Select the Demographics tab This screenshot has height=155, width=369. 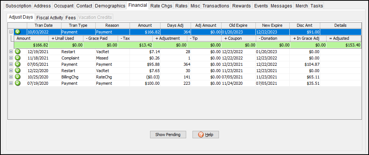coord(109,6)
